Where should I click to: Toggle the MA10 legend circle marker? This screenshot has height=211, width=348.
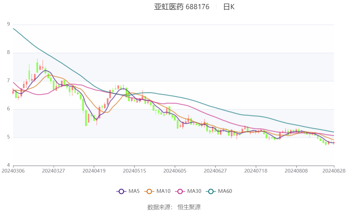click(x=149, y=191)
